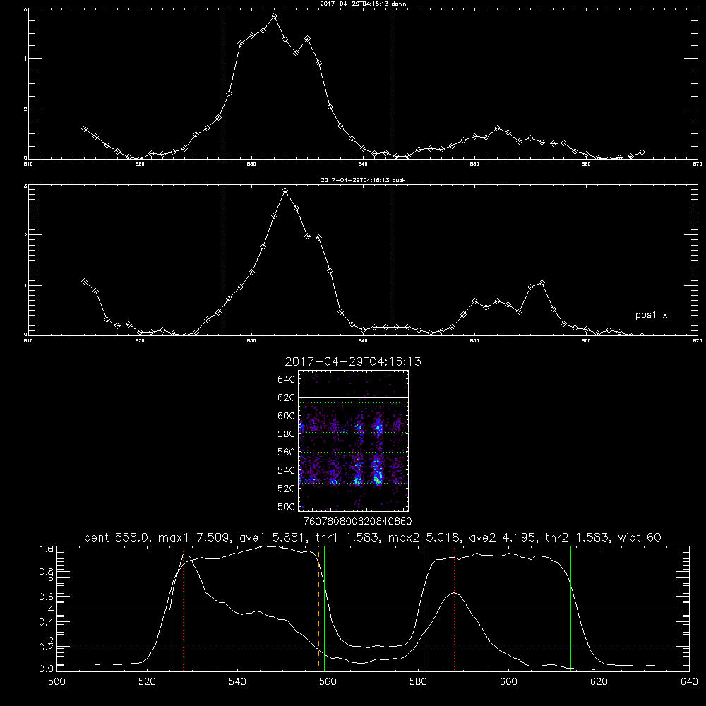Image resolution: width=706 pixels, height=706 pixels.
Task: Click bottom plot x-axis label 640
Action: coord(689,682)
